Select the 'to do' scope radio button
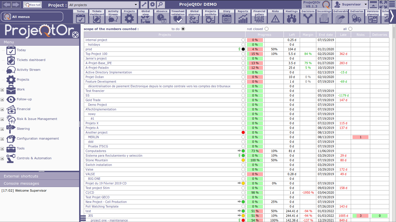The width and height of the screenshot is (396, 222). (x=183, y=29)
